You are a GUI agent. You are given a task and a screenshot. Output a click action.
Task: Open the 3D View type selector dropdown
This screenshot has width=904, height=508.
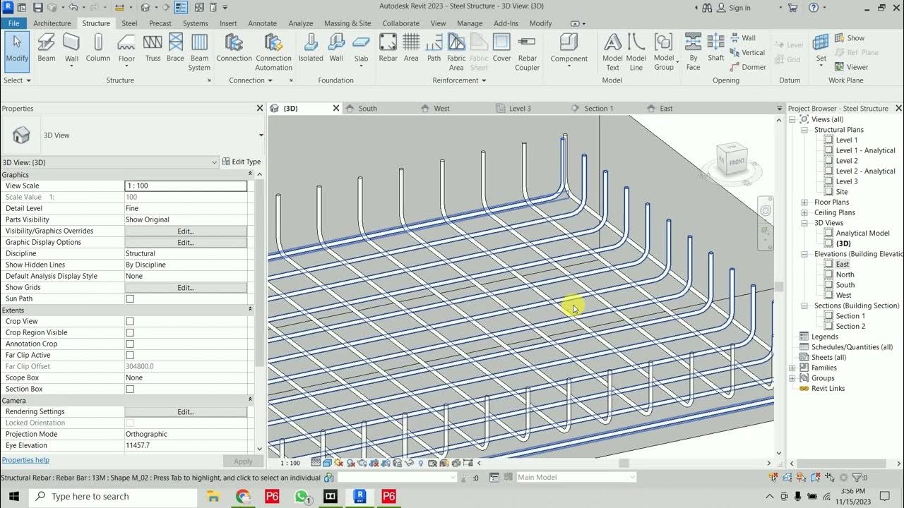261,135
